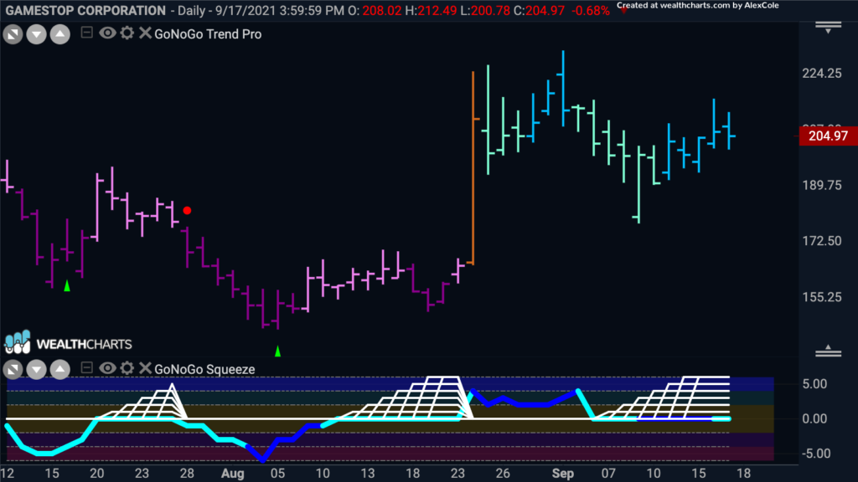The width and height of the screenshot is (858, 482).
Task: Click the Aug date axis label
Action: (232, 474)
